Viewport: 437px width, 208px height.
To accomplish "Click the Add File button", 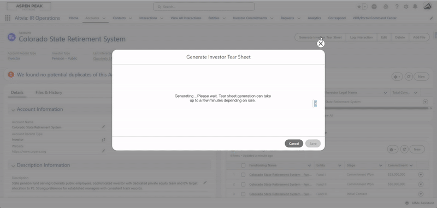I will coord(419,37).
